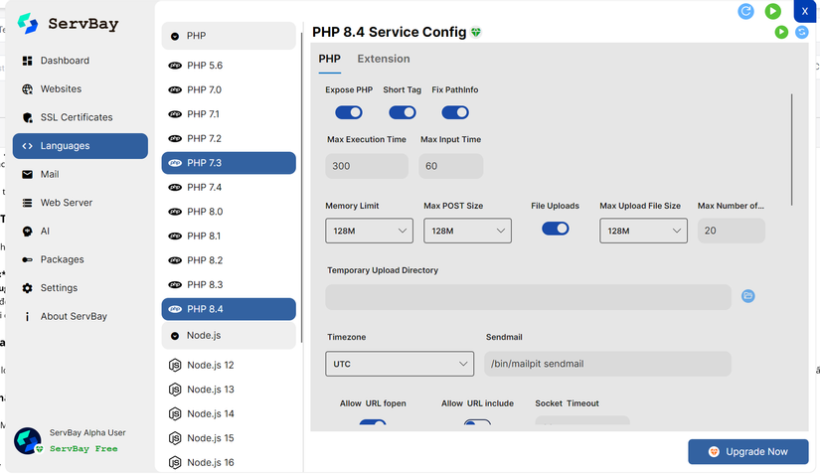The height and width of the screenshot is (474, 820).
Task: Toggle the File Uploads switch
Action: [x=556, y=229]
